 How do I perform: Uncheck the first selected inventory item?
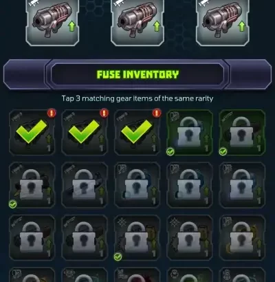tap(32, 132)
